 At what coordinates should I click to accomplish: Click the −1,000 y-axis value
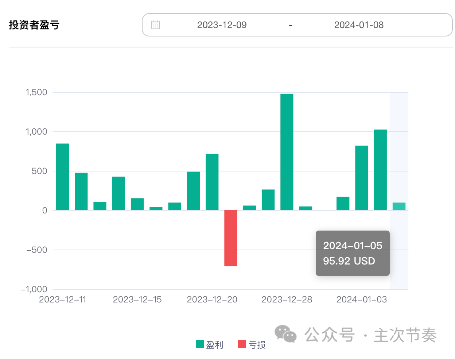[x=34, y=289]
